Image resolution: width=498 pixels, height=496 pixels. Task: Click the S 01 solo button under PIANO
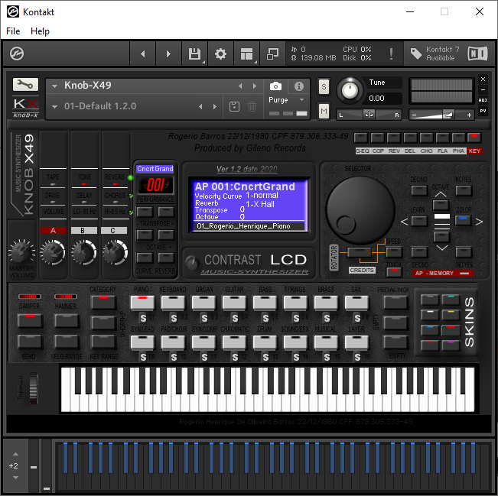click(143, 318)
